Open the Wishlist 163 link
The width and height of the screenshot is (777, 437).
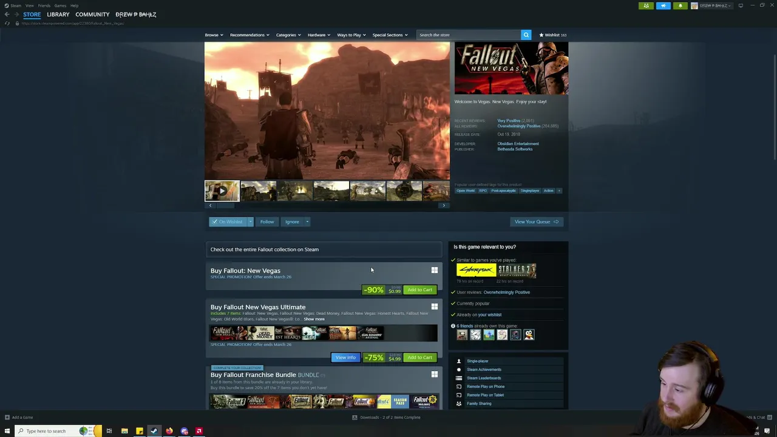tap(552, 35)
